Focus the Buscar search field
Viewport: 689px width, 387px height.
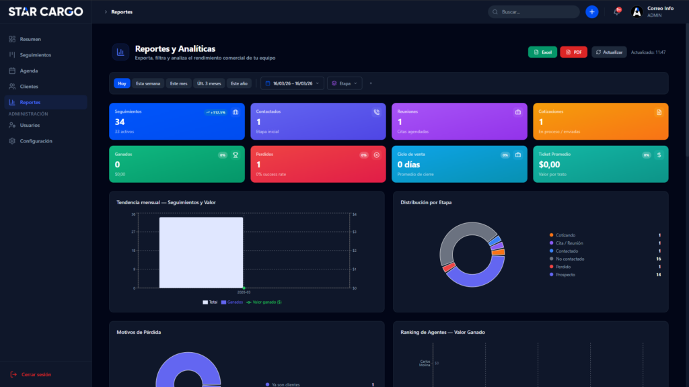(534, 12)
